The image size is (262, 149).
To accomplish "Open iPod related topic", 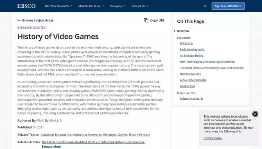I will (x=132, y=135).
